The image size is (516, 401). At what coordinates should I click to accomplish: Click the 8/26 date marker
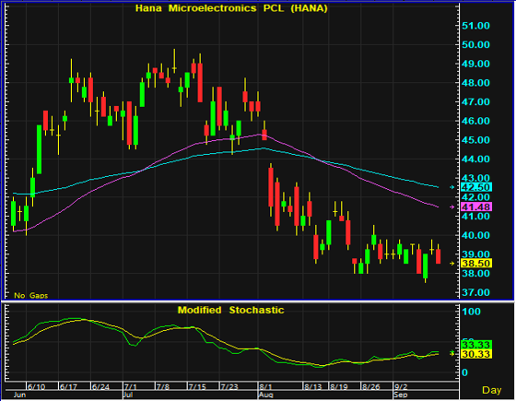click(370, 387)
